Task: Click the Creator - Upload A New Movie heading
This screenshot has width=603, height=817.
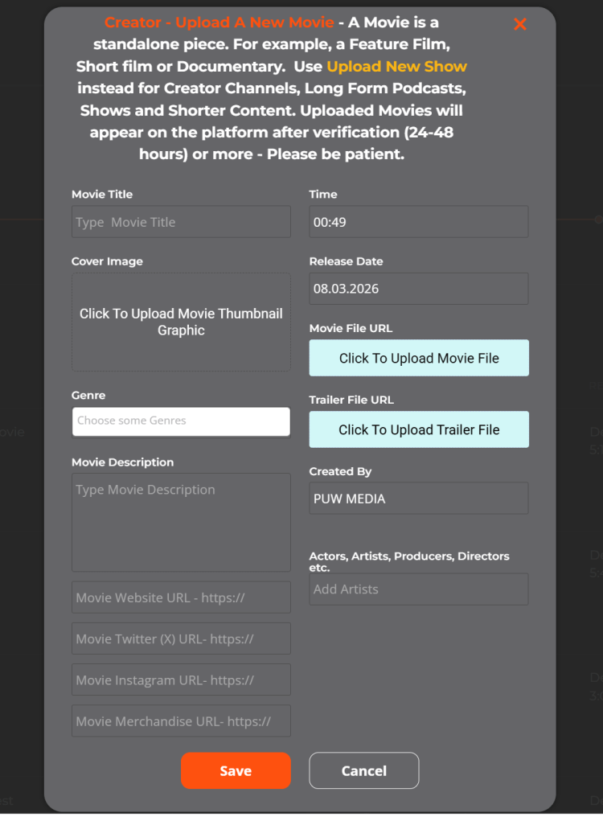Action: click(x=219, y=23)
